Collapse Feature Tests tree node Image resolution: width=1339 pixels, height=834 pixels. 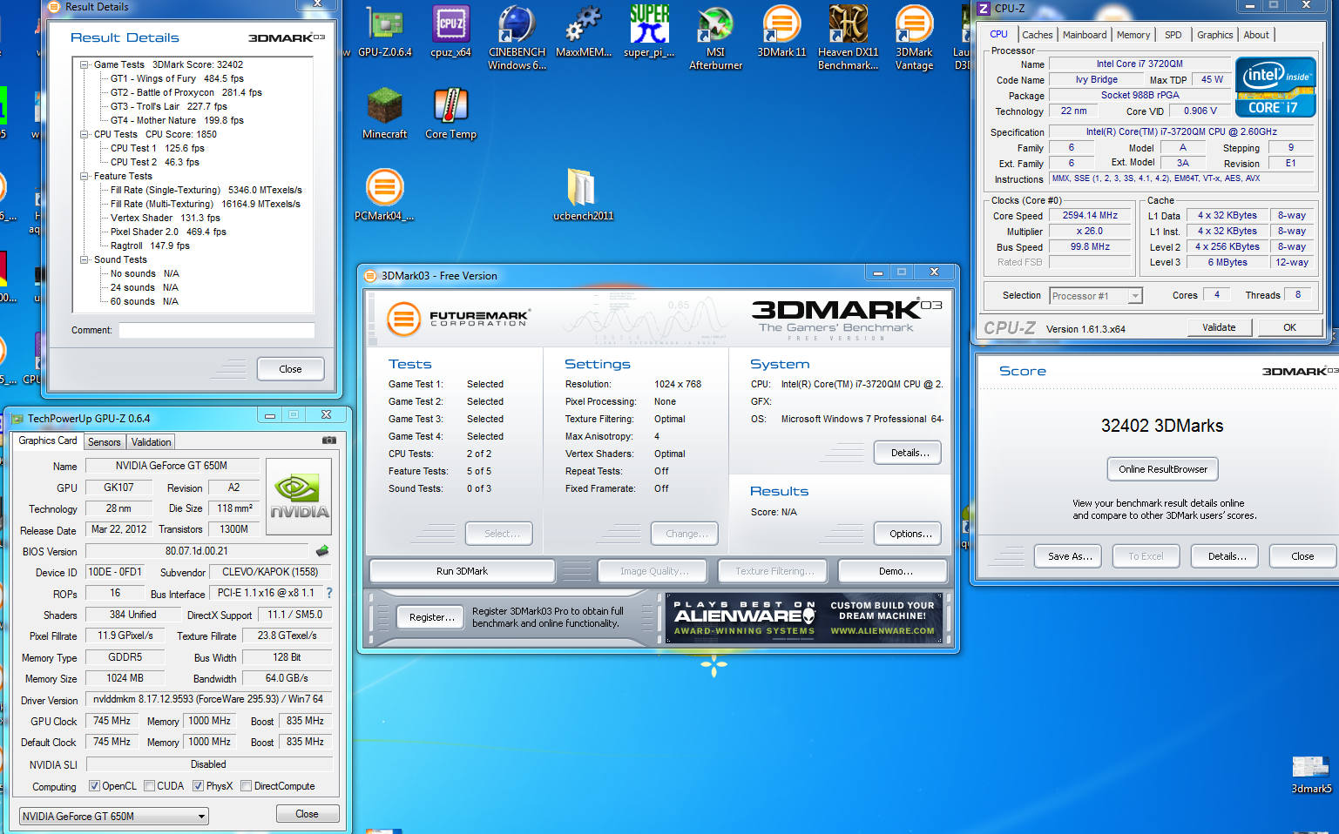[x=85, y=176]
